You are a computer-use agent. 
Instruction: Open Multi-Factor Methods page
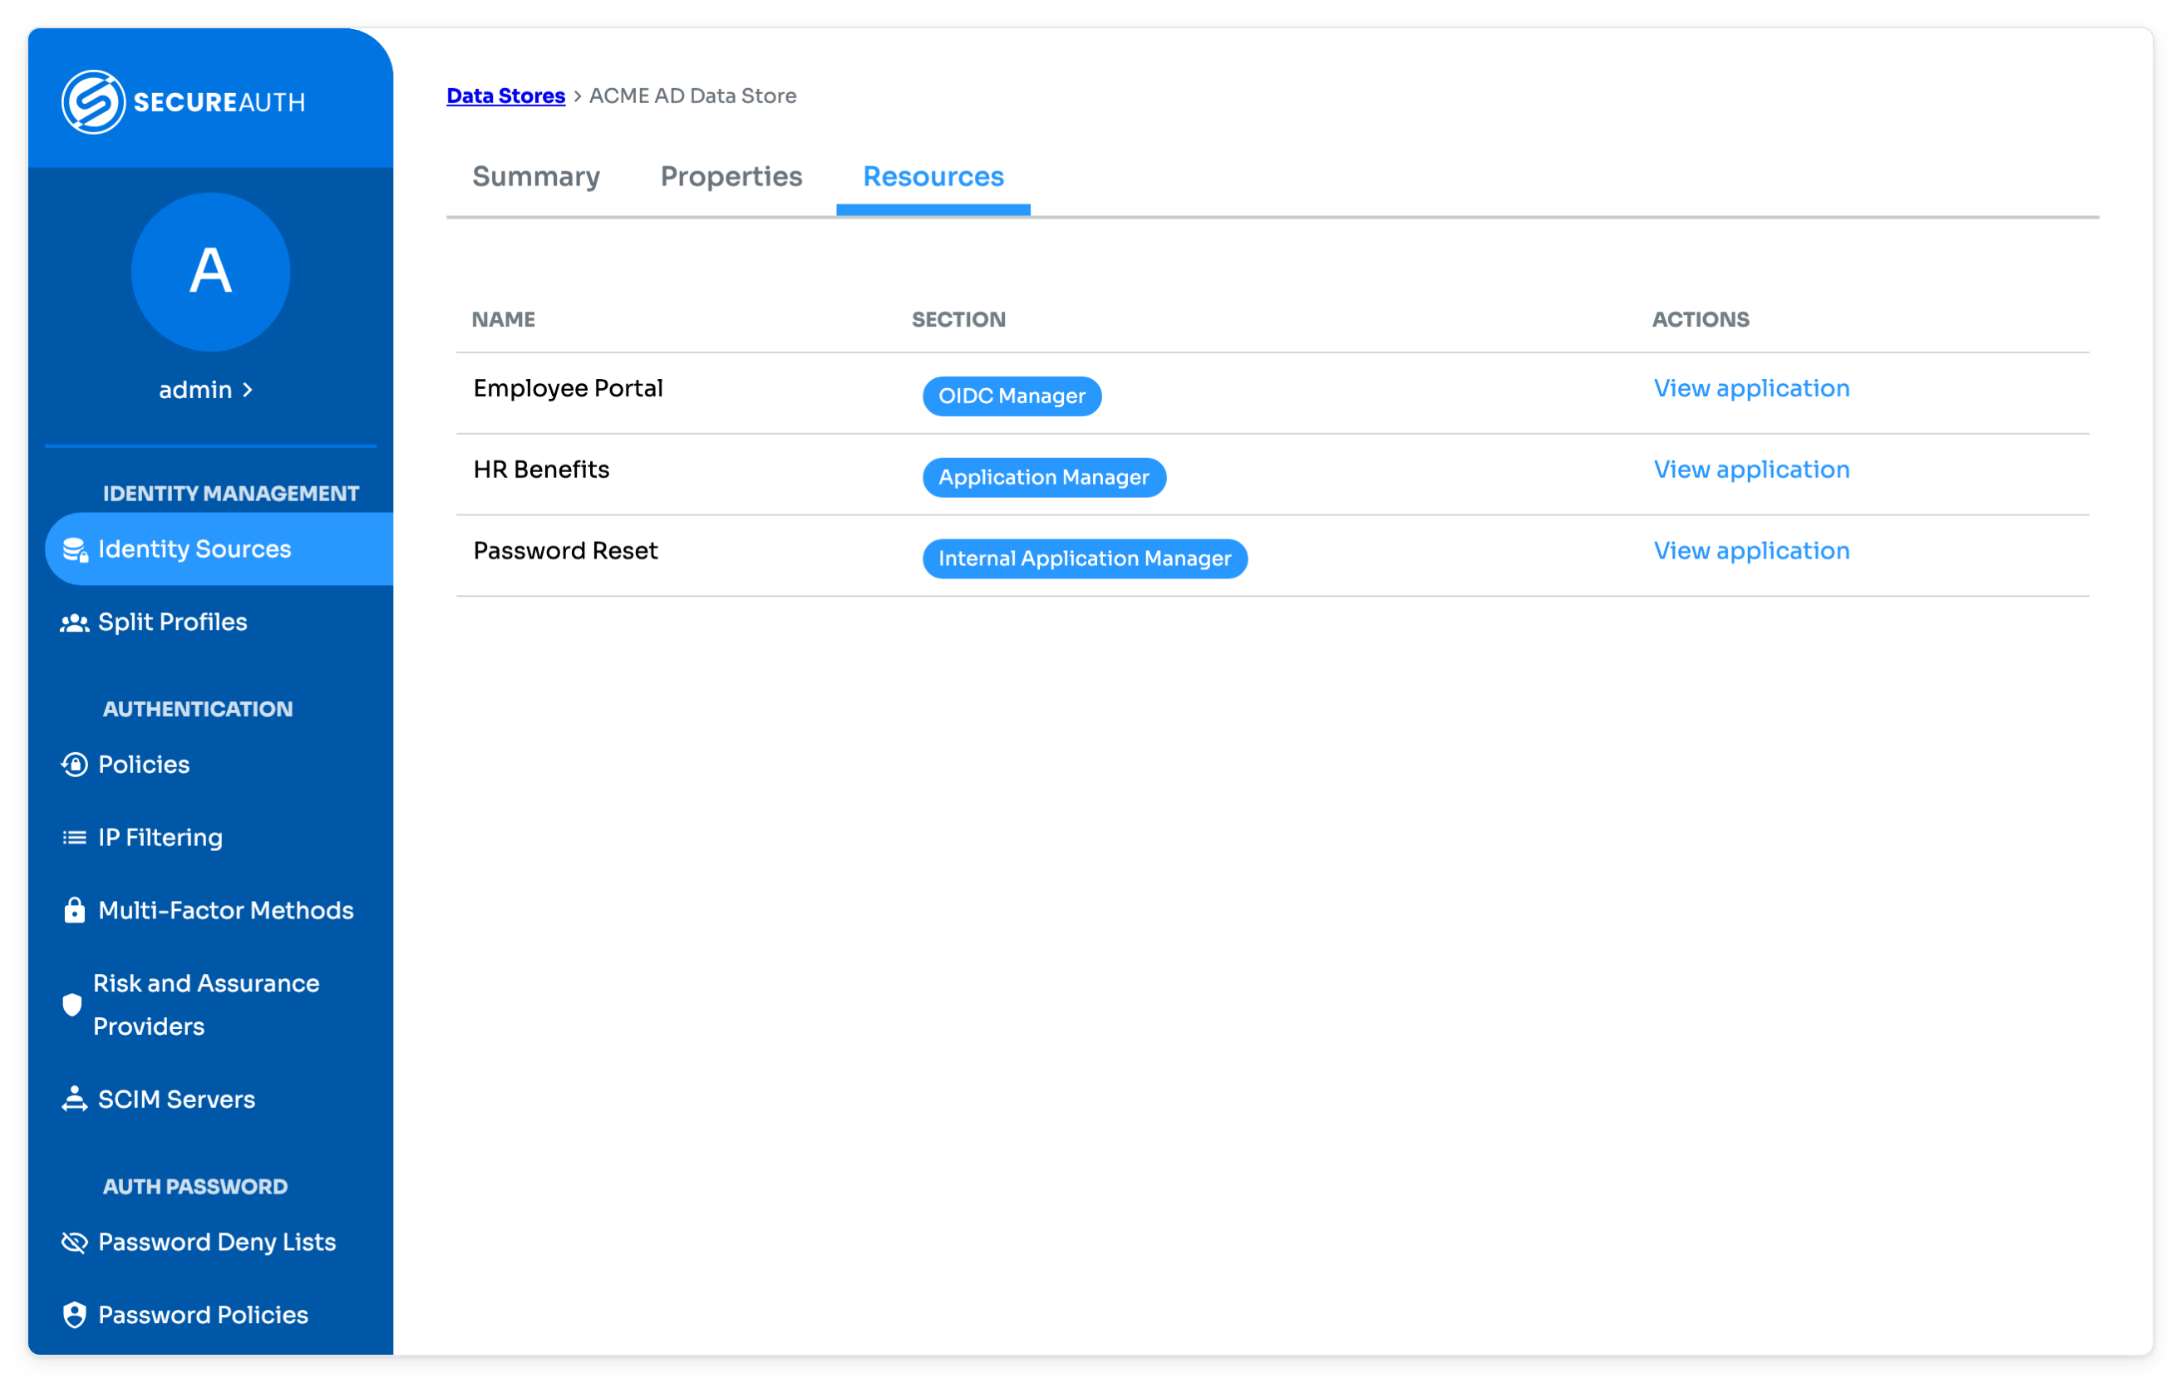[x=225, y=910]
